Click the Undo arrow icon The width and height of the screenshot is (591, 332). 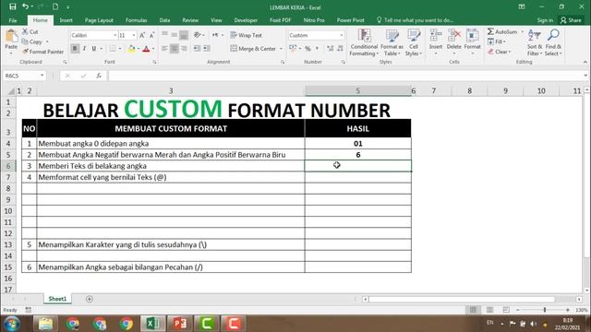(x=25, y=6)
